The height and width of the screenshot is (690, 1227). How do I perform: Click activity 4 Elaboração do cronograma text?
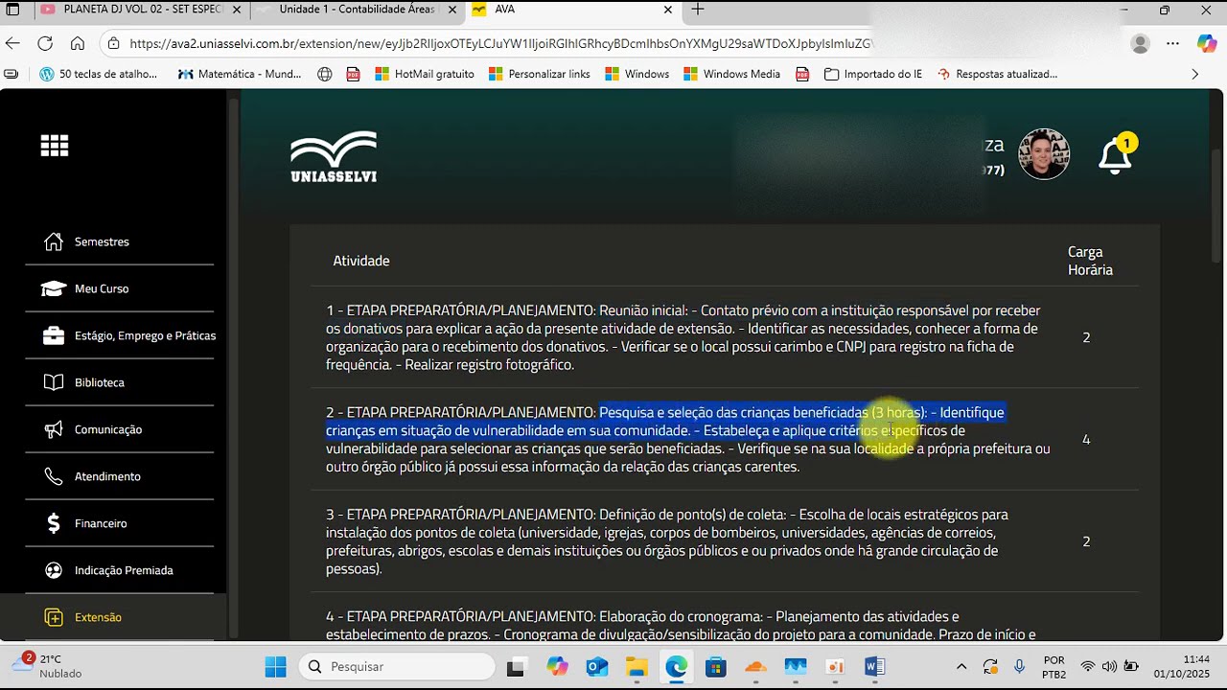(681, 625)
